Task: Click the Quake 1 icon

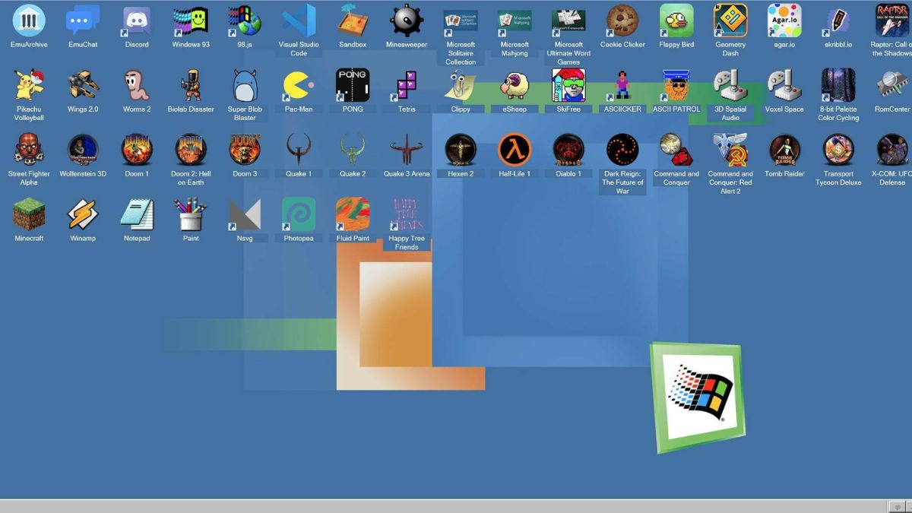Action: (x=299, y=150)
